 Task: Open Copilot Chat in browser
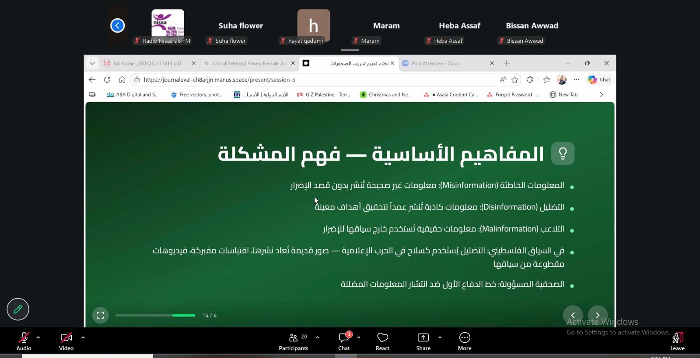tap(599, 79)
